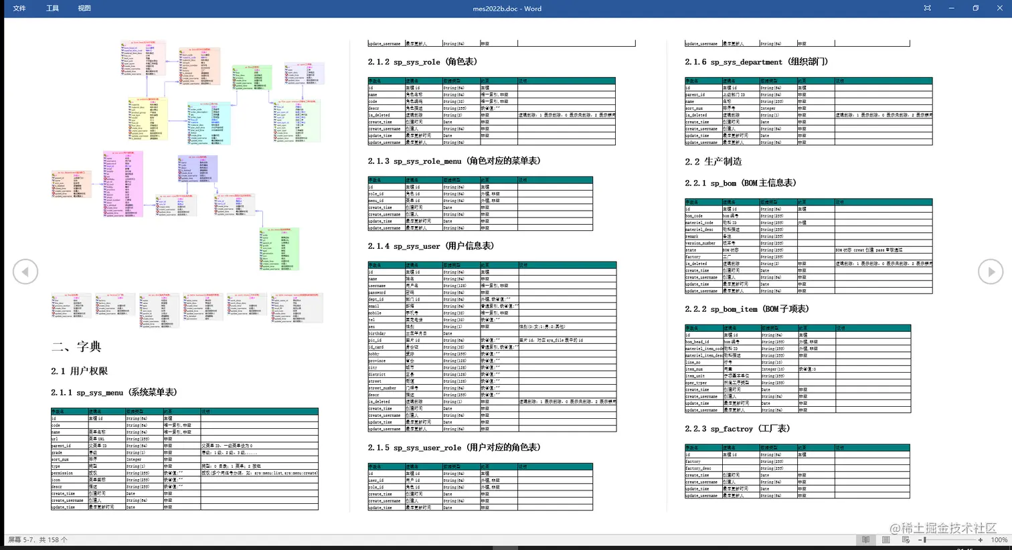The height and width of the screenshot is (550, 1012).
Task: Click the line_no cell in sp_bom_item table
Action: [x=704, y=363]
